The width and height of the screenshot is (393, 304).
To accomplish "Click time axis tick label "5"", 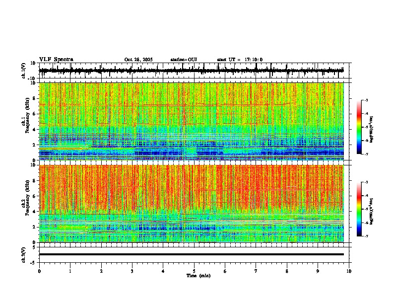I will 194,271.
